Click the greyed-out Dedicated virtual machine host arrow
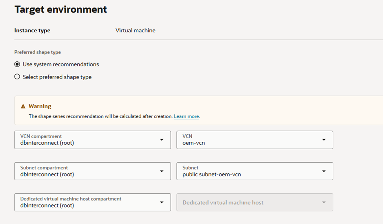The height and width of the screenshot is (224, 383). (x=324, y=202)
